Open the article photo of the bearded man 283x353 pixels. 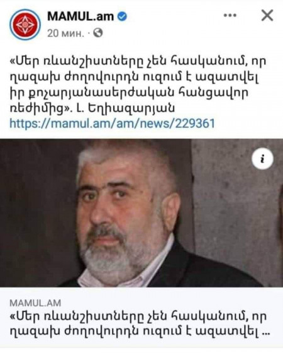pyautogui.click(x=141, y=213)
